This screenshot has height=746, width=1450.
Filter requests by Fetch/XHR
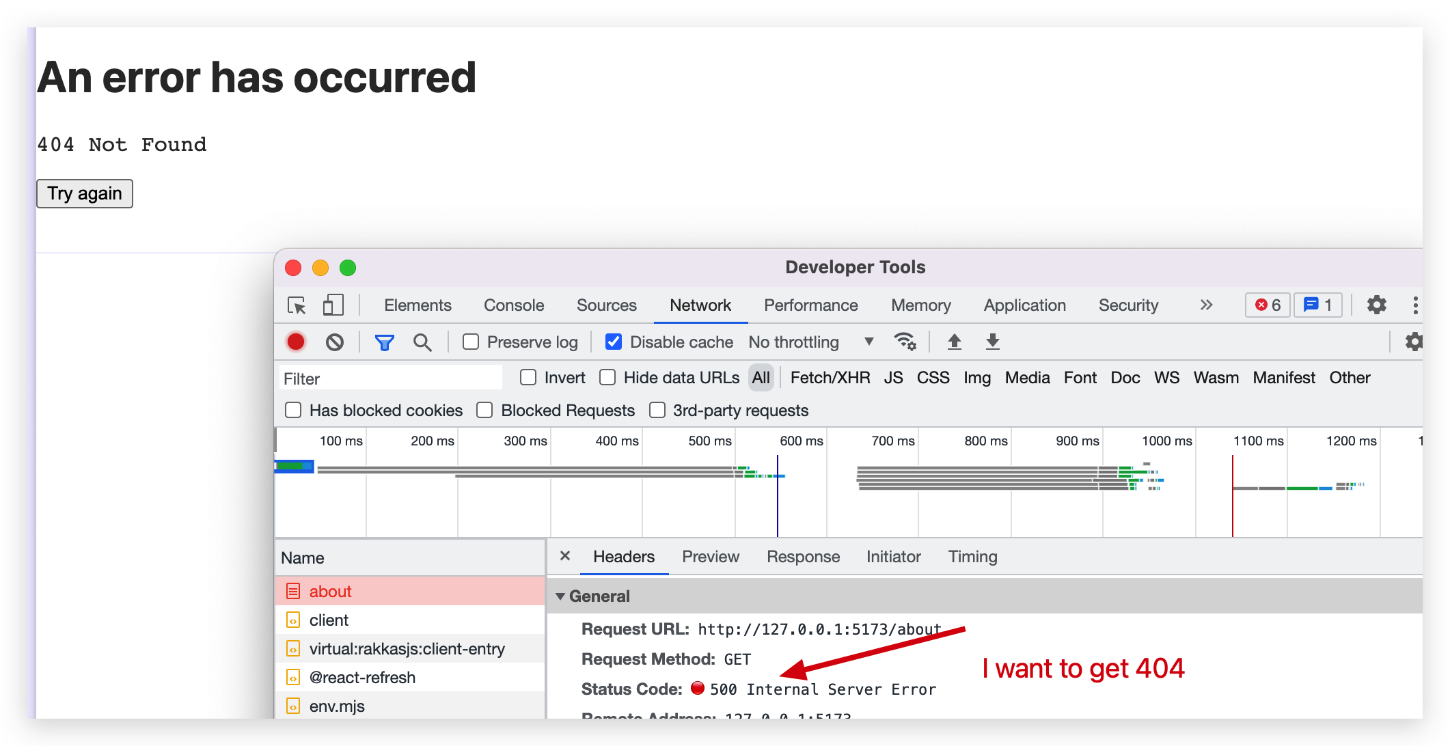(830, 377)
